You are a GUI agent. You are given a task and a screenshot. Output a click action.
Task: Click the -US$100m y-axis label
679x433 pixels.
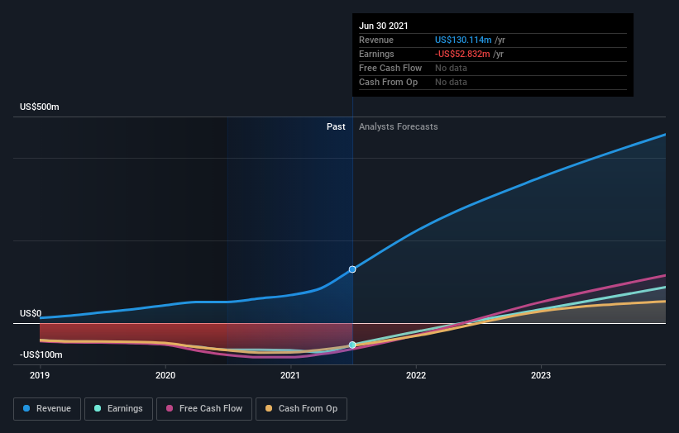click(x=41, y=354)
